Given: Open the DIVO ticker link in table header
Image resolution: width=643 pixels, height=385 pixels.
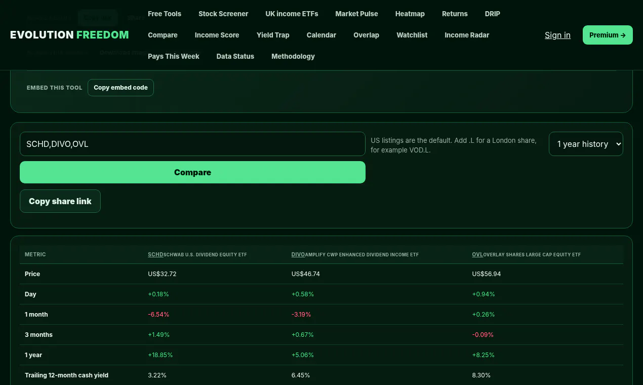Looking at the screenshot, I should coord(298,254).
